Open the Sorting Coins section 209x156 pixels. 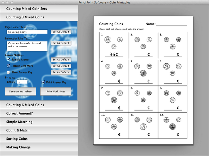coord(39,139)
